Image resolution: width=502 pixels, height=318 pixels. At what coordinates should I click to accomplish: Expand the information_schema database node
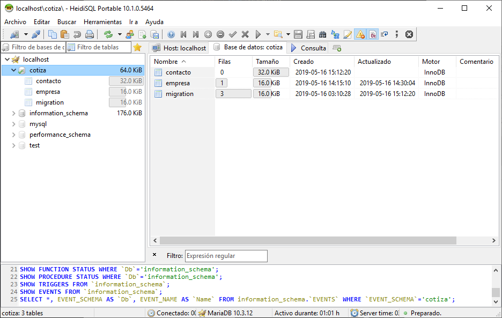13,113
